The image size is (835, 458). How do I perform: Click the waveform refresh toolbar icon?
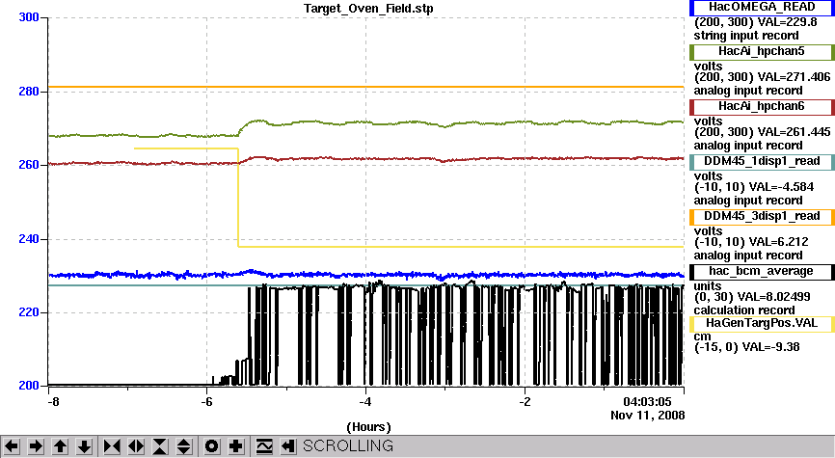coord(264,445)
